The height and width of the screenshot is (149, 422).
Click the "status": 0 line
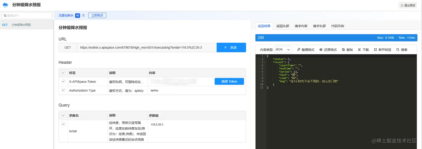click(282, 59)
